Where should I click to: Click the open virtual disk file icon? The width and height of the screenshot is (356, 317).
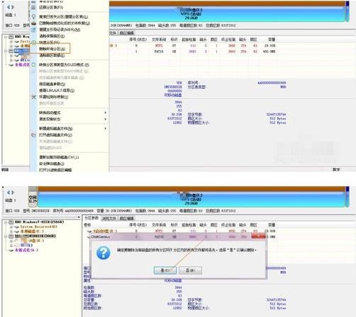point(33,135)
